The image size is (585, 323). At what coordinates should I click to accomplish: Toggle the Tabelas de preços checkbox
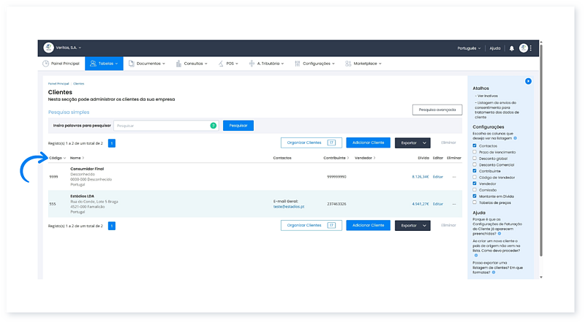click(x=475, y=202)
